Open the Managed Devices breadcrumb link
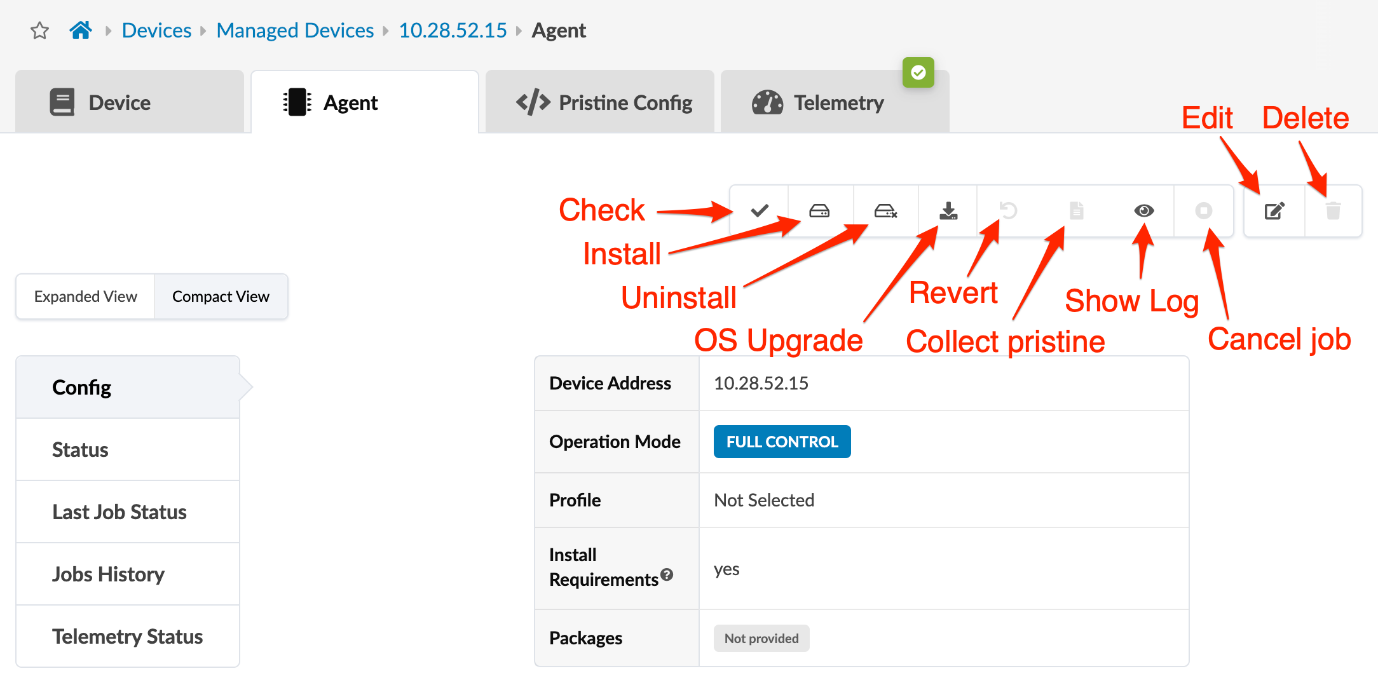The height and width of the screenshot is (685, 1378). click(x=295, y=31)
